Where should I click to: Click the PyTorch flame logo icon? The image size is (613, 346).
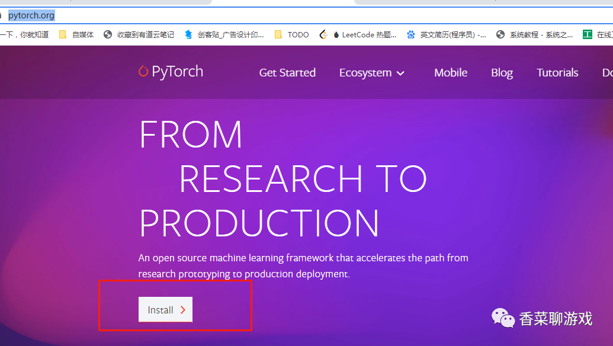click(x=143, y=71)
